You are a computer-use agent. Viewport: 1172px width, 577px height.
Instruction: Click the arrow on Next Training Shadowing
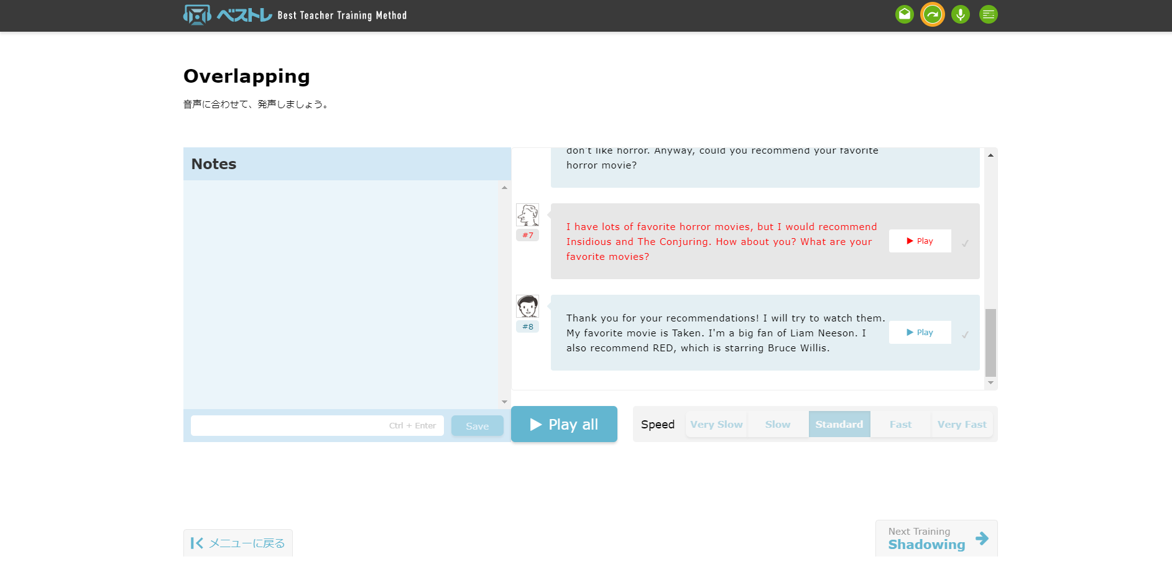coord(982,538)
